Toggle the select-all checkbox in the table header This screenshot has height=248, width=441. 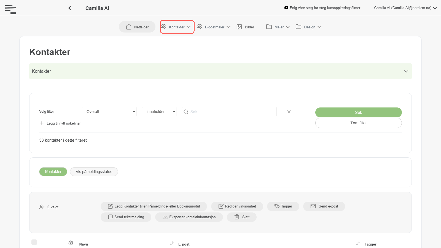(x=34, y=242)
